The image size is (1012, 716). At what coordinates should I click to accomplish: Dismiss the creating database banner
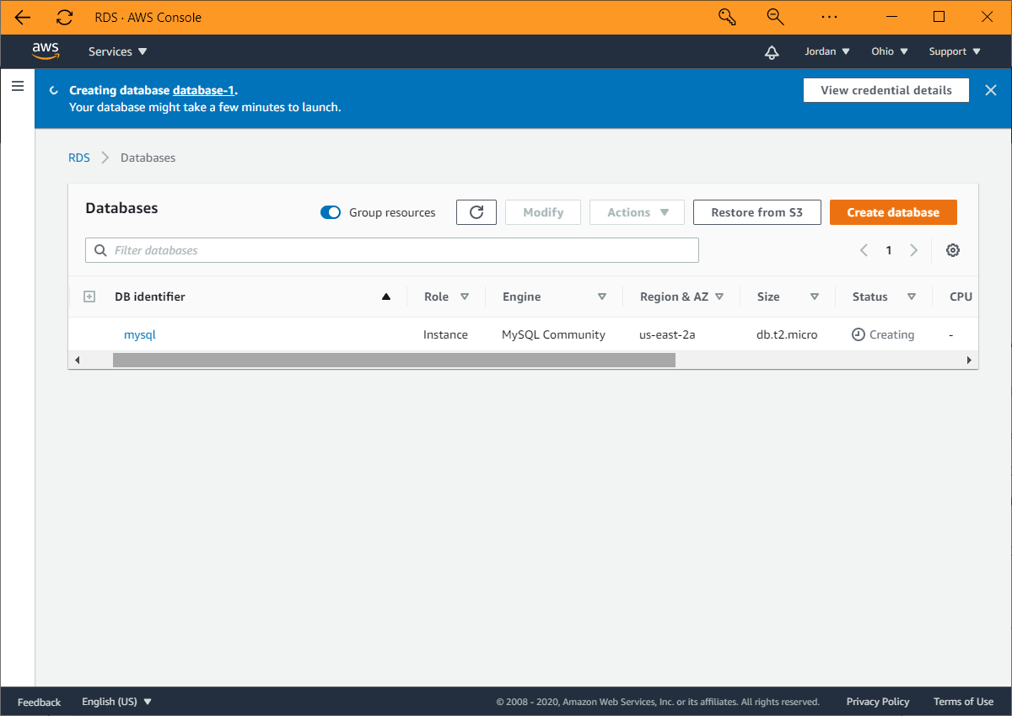[x=991, y=90]
